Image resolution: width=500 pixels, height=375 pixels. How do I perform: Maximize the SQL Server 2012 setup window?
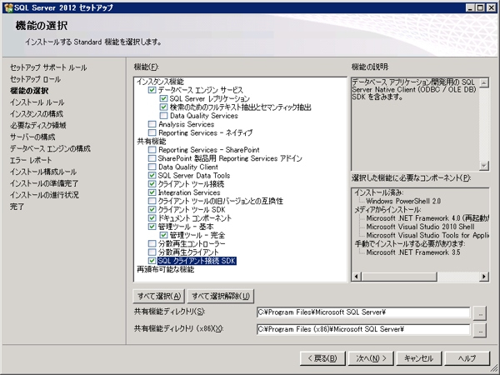[481, 7]
